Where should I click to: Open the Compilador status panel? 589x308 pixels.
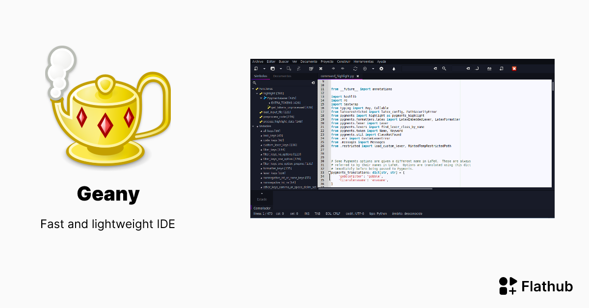click(262, 208)
